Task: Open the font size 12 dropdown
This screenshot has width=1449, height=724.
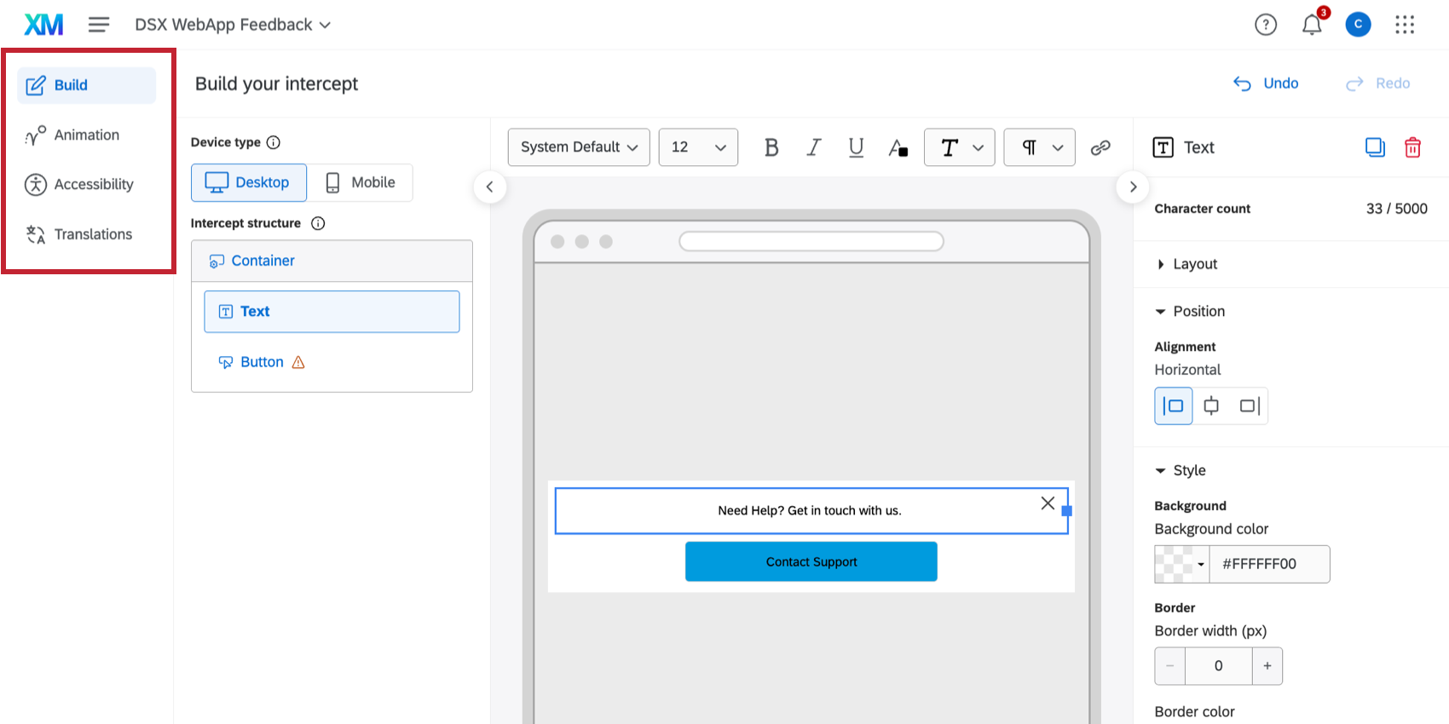Action: point(698,147)
